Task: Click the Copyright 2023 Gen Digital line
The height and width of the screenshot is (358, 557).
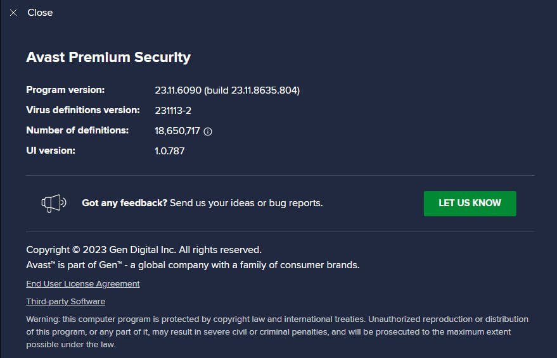Action: [144, 250]
